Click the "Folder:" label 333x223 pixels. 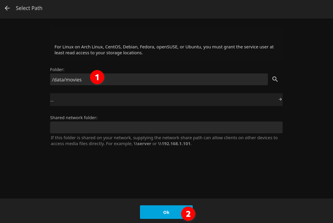point(57,70)
